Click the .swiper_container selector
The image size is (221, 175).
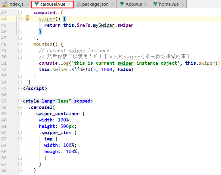[x=56, y=114]
